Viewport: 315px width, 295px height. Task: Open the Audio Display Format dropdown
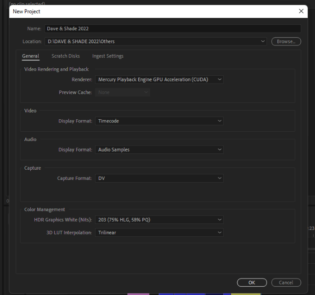click(159, 150)
